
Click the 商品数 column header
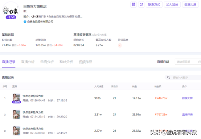click(x=115, y=87)
